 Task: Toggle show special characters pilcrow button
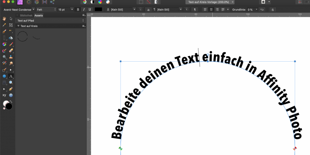click(195, 9)
